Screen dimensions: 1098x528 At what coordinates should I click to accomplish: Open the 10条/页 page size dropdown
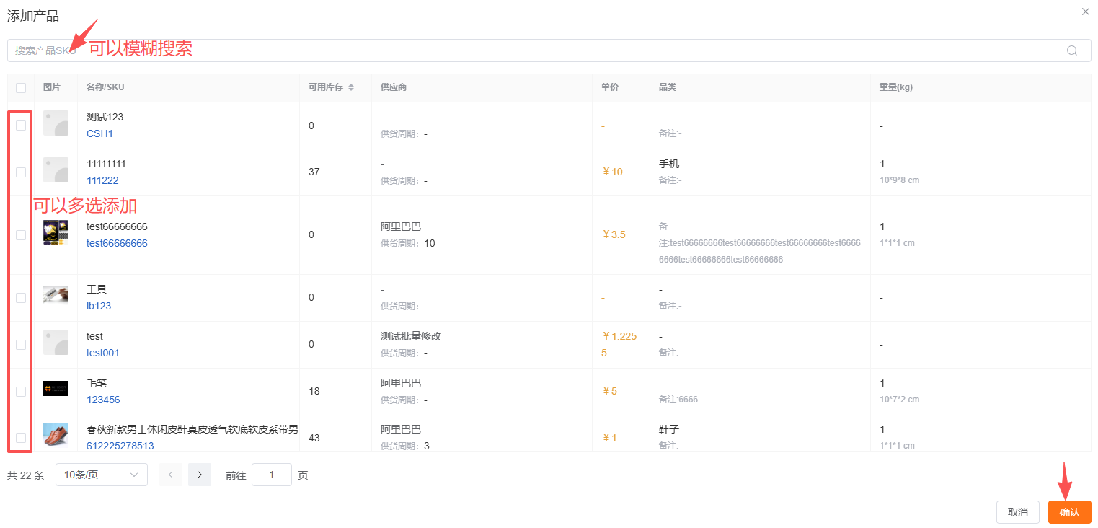(101, 475)
